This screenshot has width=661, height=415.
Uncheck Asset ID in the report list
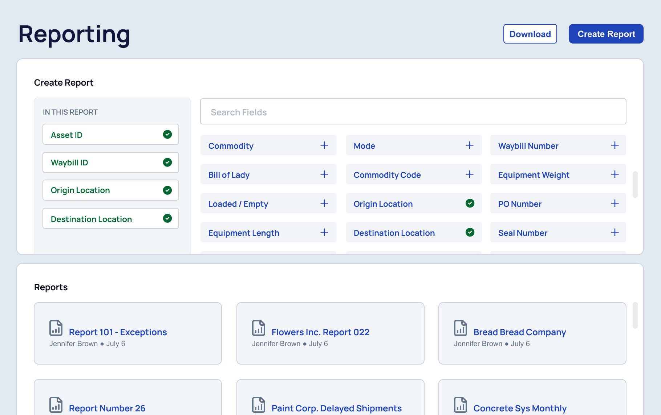click(x=167, y=135)
